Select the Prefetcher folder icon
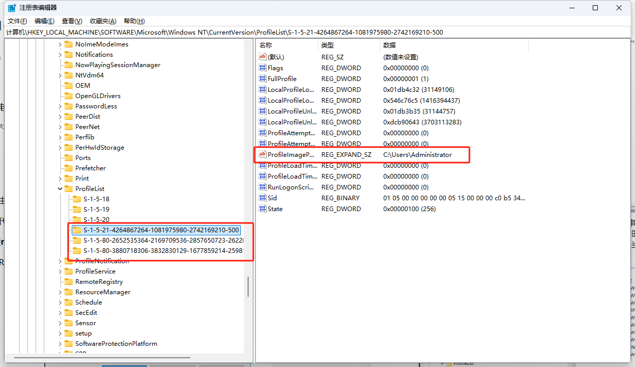Image resolution: width=635 pixels, height=367 pixels. click(x=69, y=168)
